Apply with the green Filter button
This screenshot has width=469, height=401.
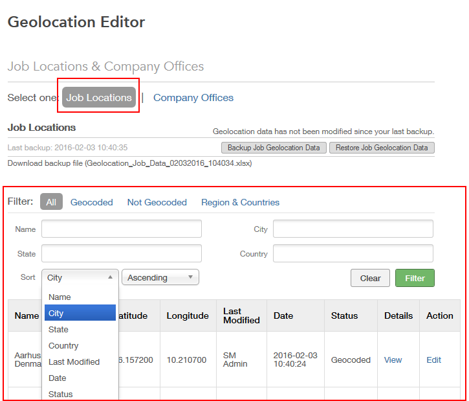415,278
